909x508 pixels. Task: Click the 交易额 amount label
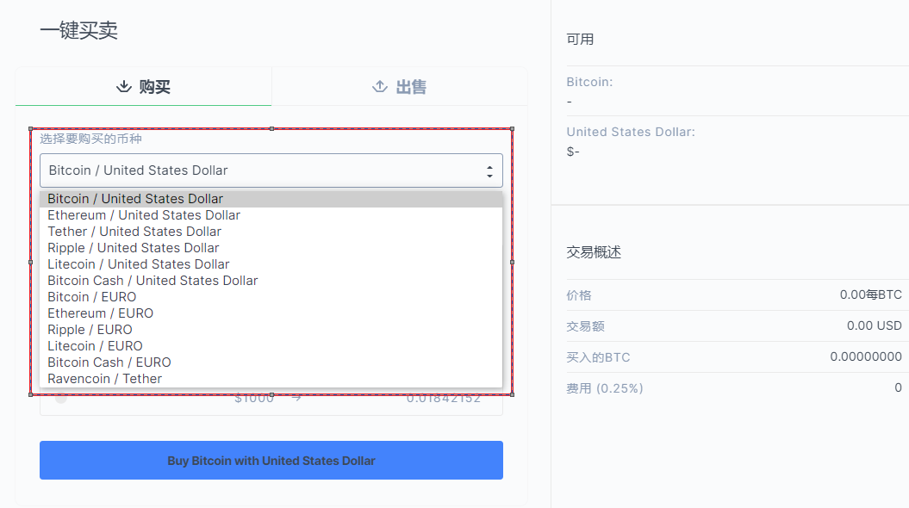[x=586, y=326]
